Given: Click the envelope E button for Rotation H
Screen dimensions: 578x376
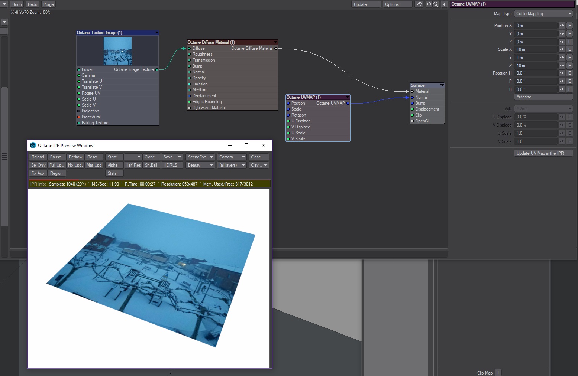Looking at the screenshot, I should click(x=569, y=73).
